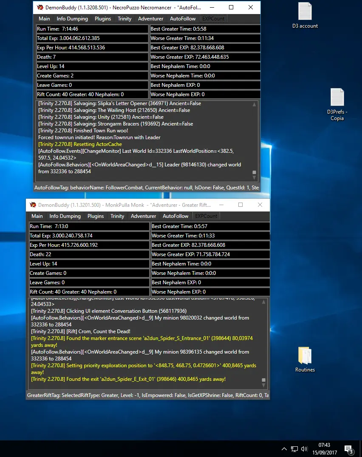This screenshot has height=457, width=362.
Task: Click the volume speaker icon in tray
Action: point(304,449)
